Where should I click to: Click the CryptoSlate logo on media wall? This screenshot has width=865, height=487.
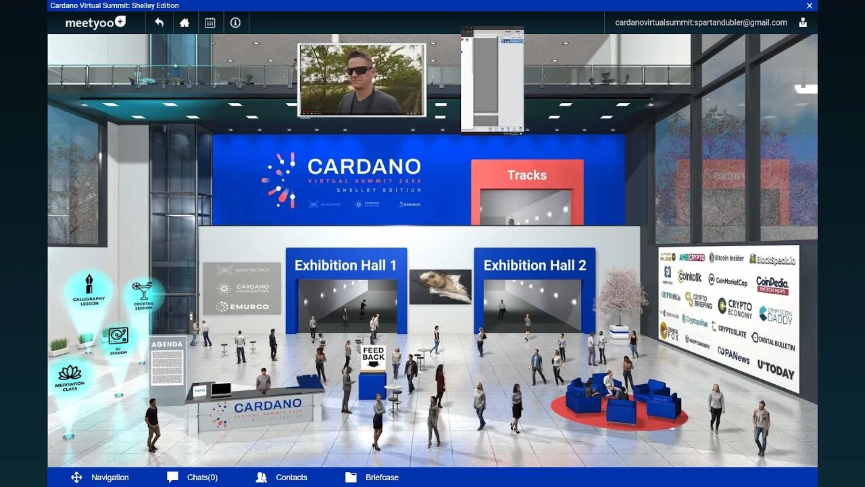click(729, 329)
